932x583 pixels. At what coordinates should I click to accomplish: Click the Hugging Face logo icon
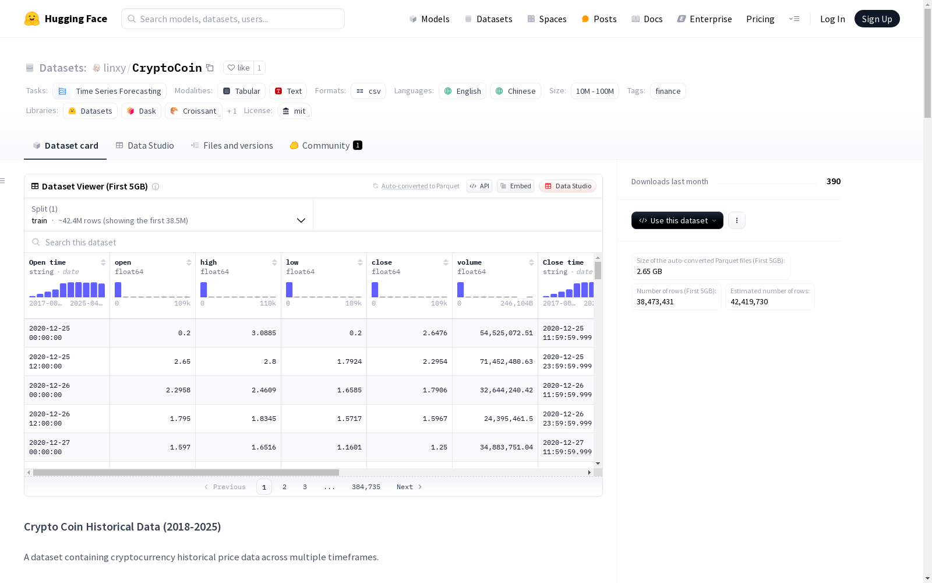[x=32, y=19]
